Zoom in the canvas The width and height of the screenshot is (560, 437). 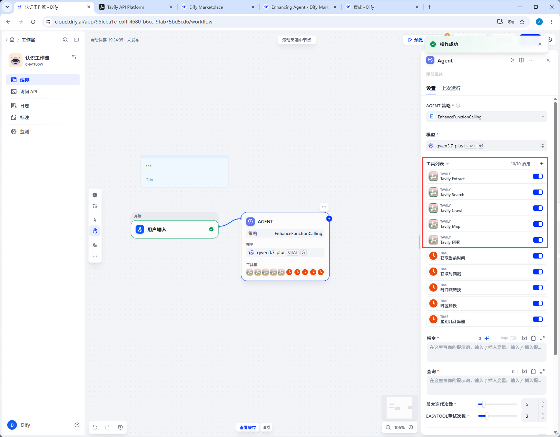[411, 427]
